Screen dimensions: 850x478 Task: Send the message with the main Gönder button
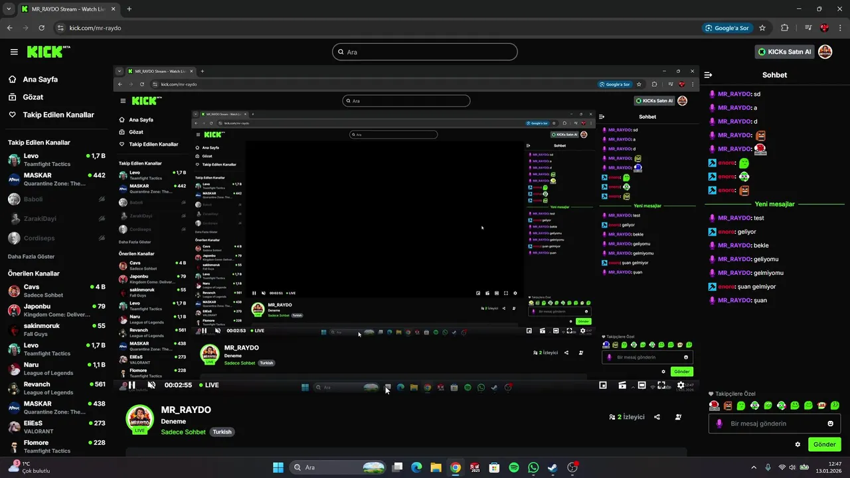pyautogui.click(x=825, y=444)
